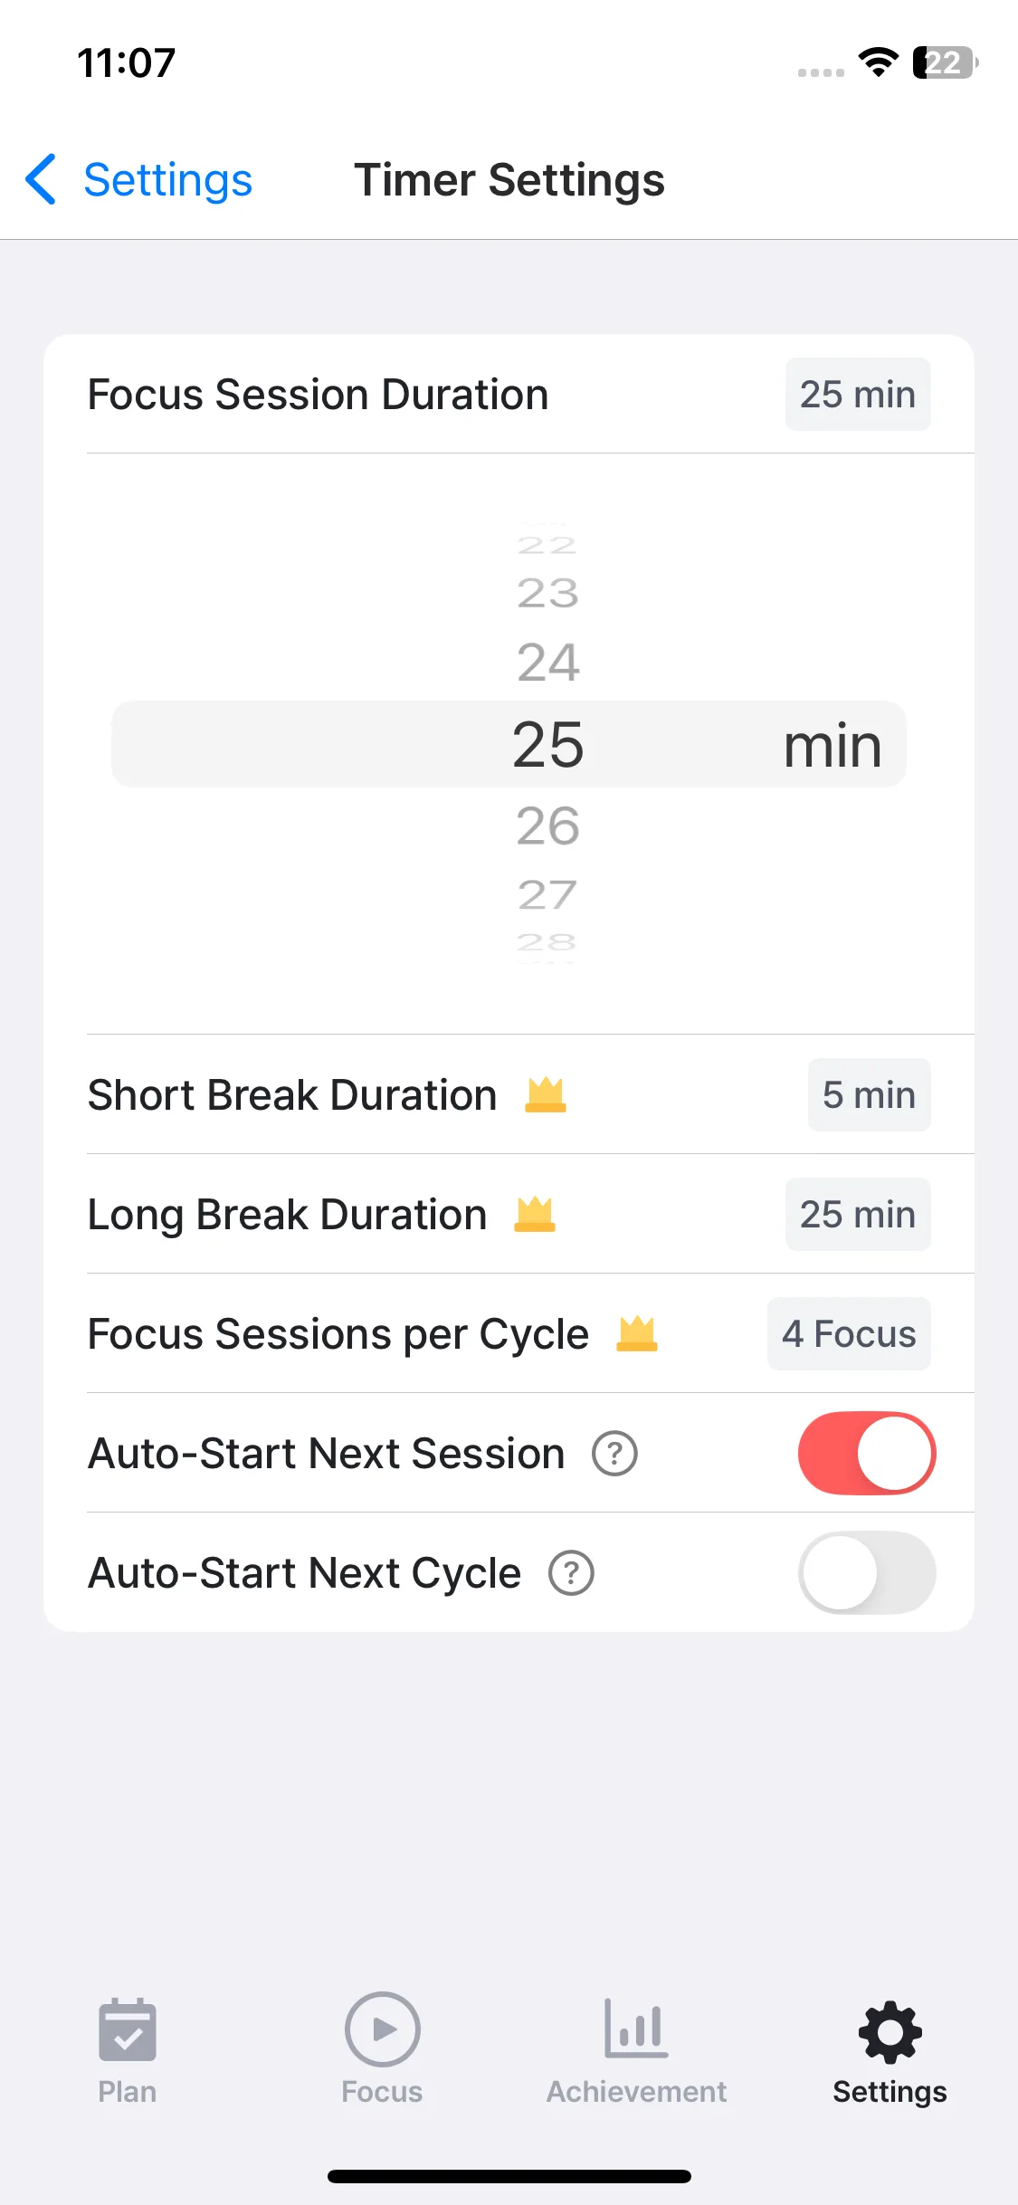Tap the Focus Sessions per Cycle crown icon
The height and width of the screenshot is (2205, 1018).
(x=637, y=1334)
